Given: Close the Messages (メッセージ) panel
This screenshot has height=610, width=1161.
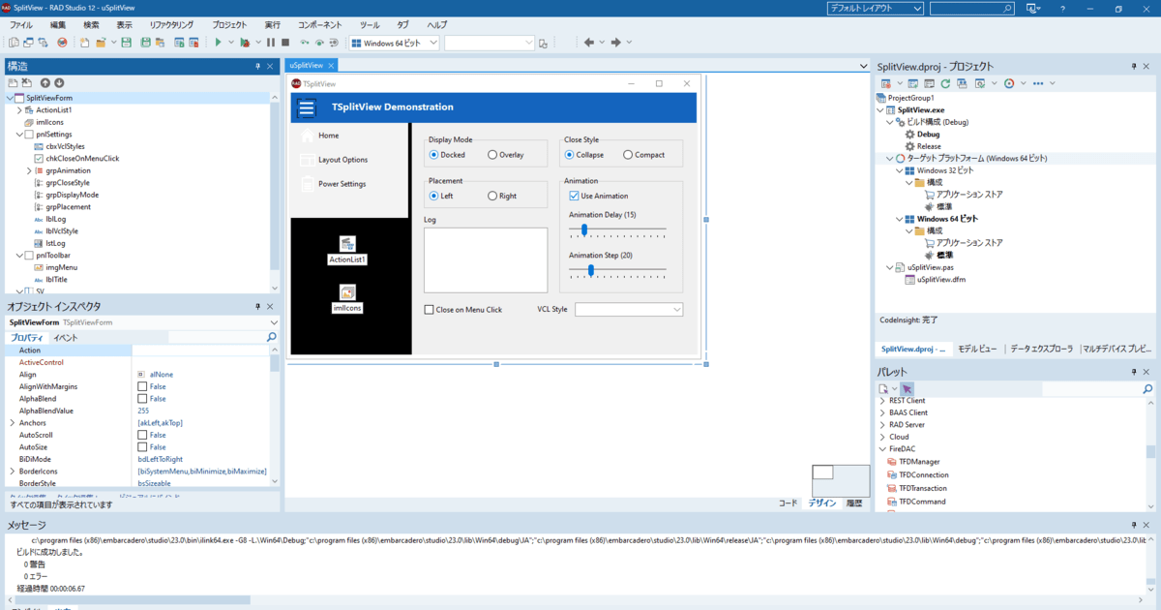Looking at the screenshot, I should 1148,524.
